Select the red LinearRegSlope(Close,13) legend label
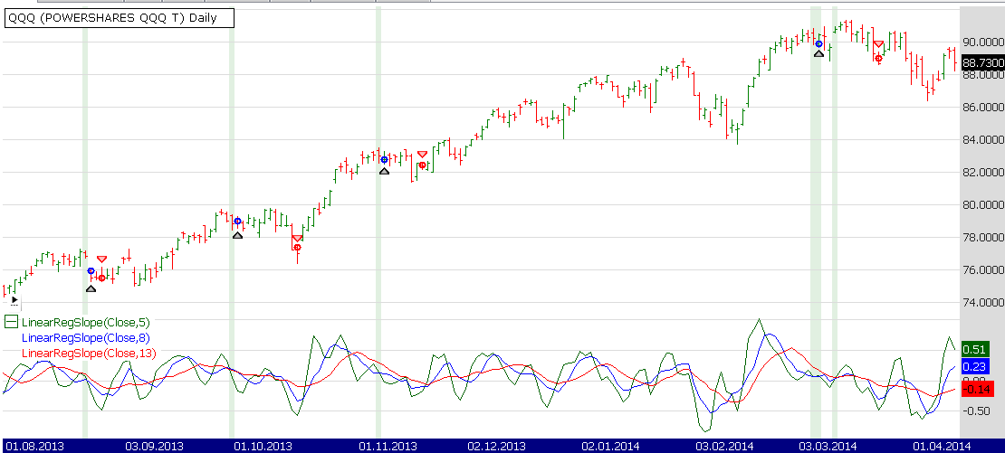 (81, 353)
